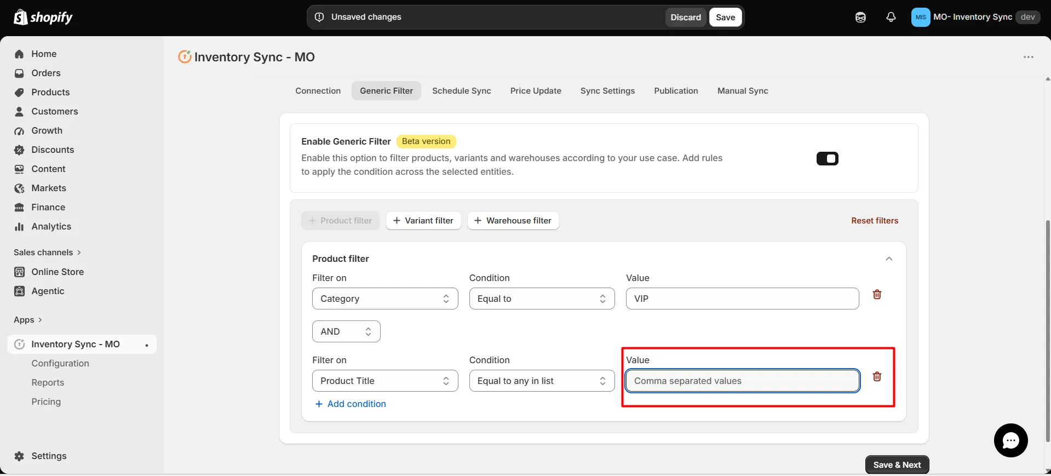The width and height of the screenshot is (1051, 476).
Task: Open the Equal to condition dropdown
Action: [542, 299]
